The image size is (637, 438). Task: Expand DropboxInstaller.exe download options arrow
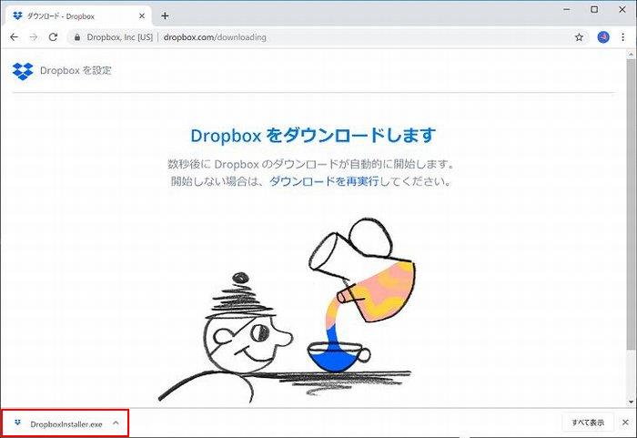tap(116, 423)
